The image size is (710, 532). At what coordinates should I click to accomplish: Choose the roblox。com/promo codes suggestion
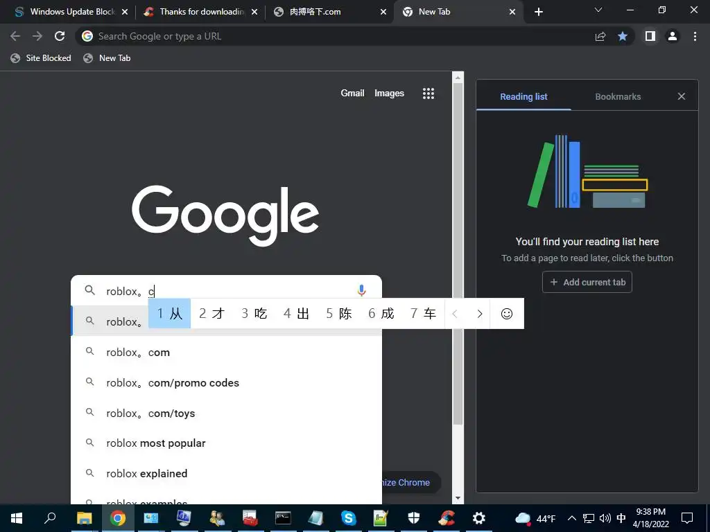[227, 382]
